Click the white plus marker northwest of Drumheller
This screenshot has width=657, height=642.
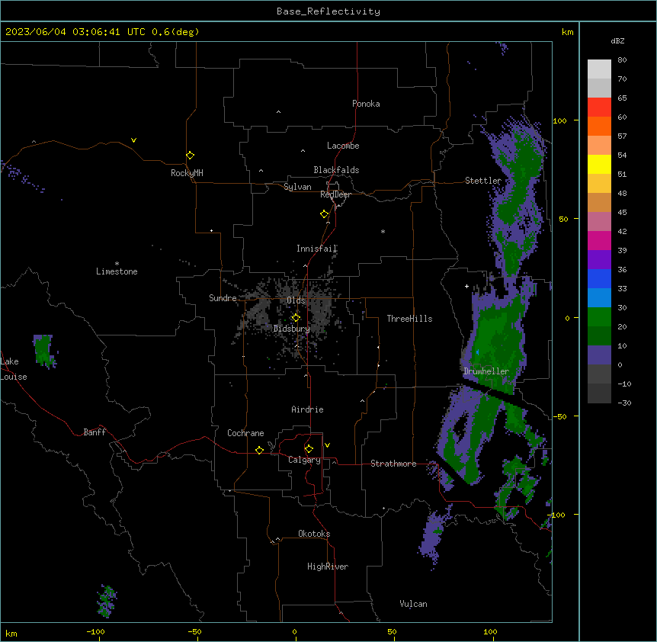pyautogui.click(x=466, y=286)
